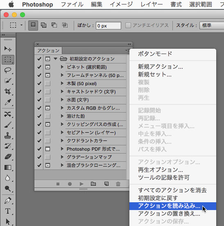Select the Eraser tool
The image size is (224, 226).
pyautogui.click(x=8, y=157)
